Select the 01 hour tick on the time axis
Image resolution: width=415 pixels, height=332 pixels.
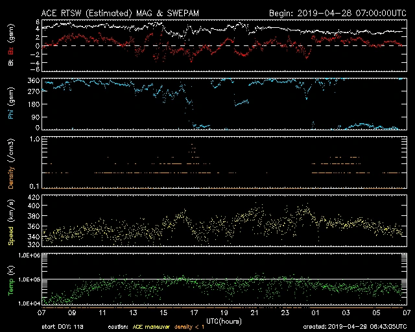pos(314,312)
